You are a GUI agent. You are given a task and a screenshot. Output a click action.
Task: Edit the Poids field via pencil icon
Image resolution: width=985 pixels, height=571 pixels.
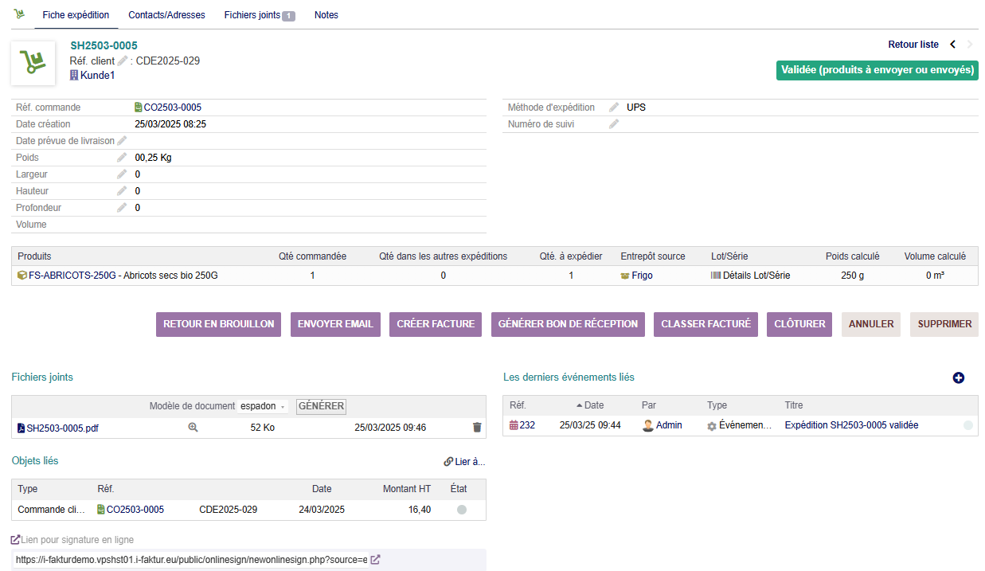[x=122, y=158]
